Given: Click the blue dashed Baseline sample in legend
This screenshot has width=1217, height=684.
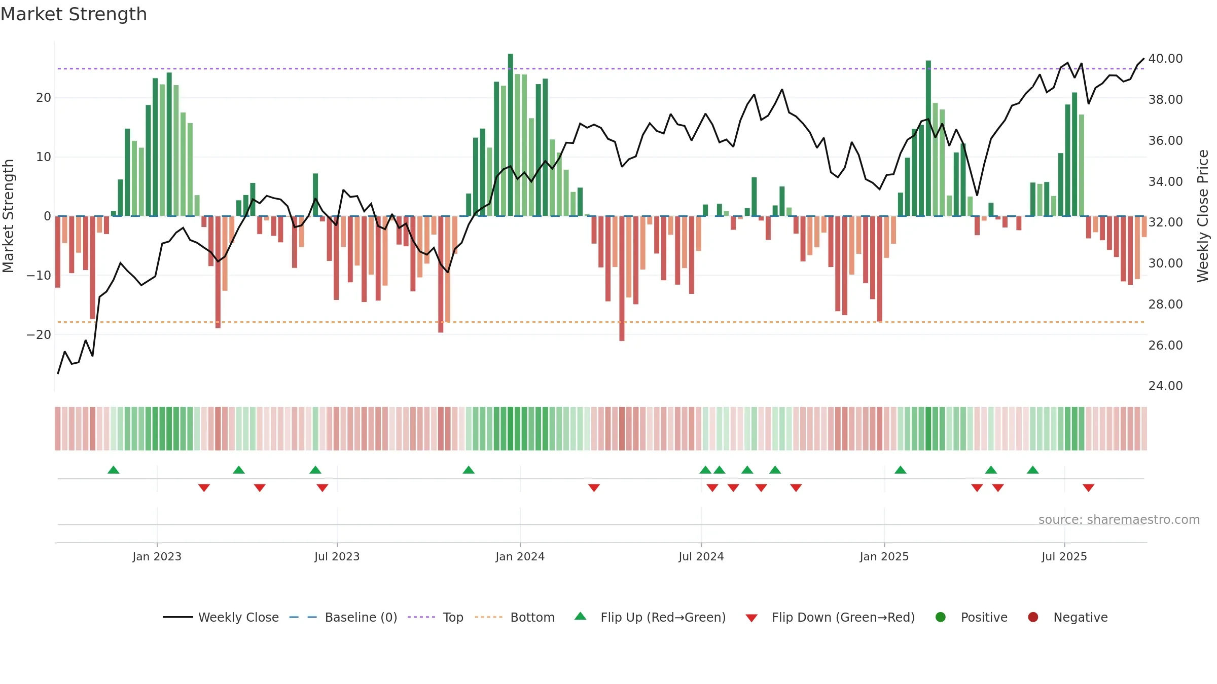Looking at the screenshot, I should coord(303,617).
